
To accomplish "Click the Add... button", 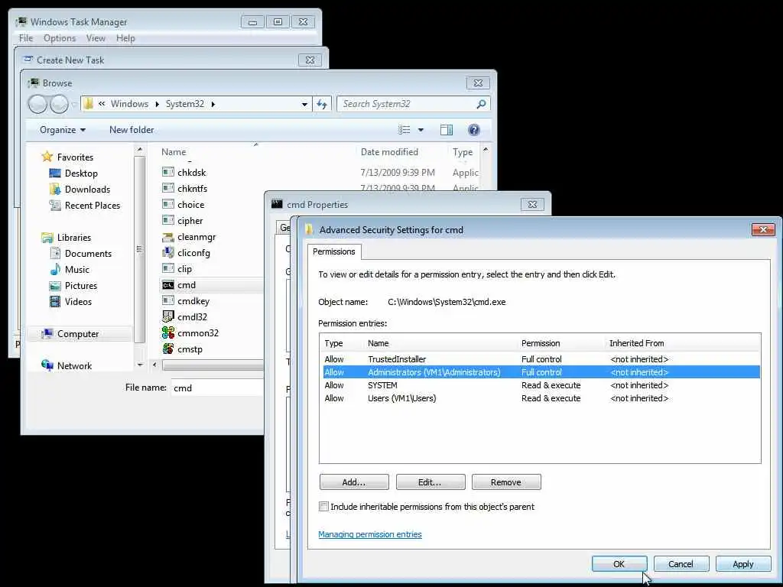I will (354, 482).
